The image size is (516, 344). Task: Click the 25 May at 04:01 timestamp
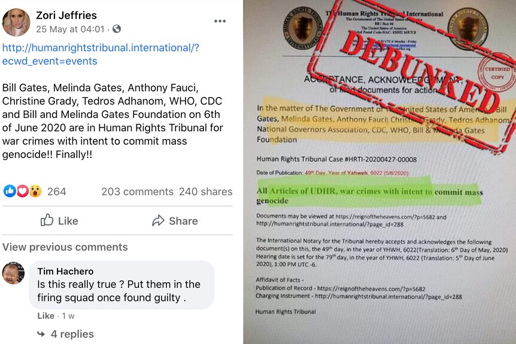pyautogui.click(x=70, y=29)
